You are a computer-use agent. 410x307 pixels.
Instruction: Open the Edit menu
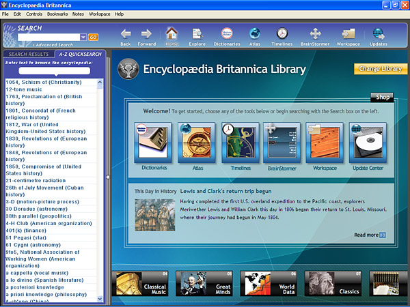point(17,14)
